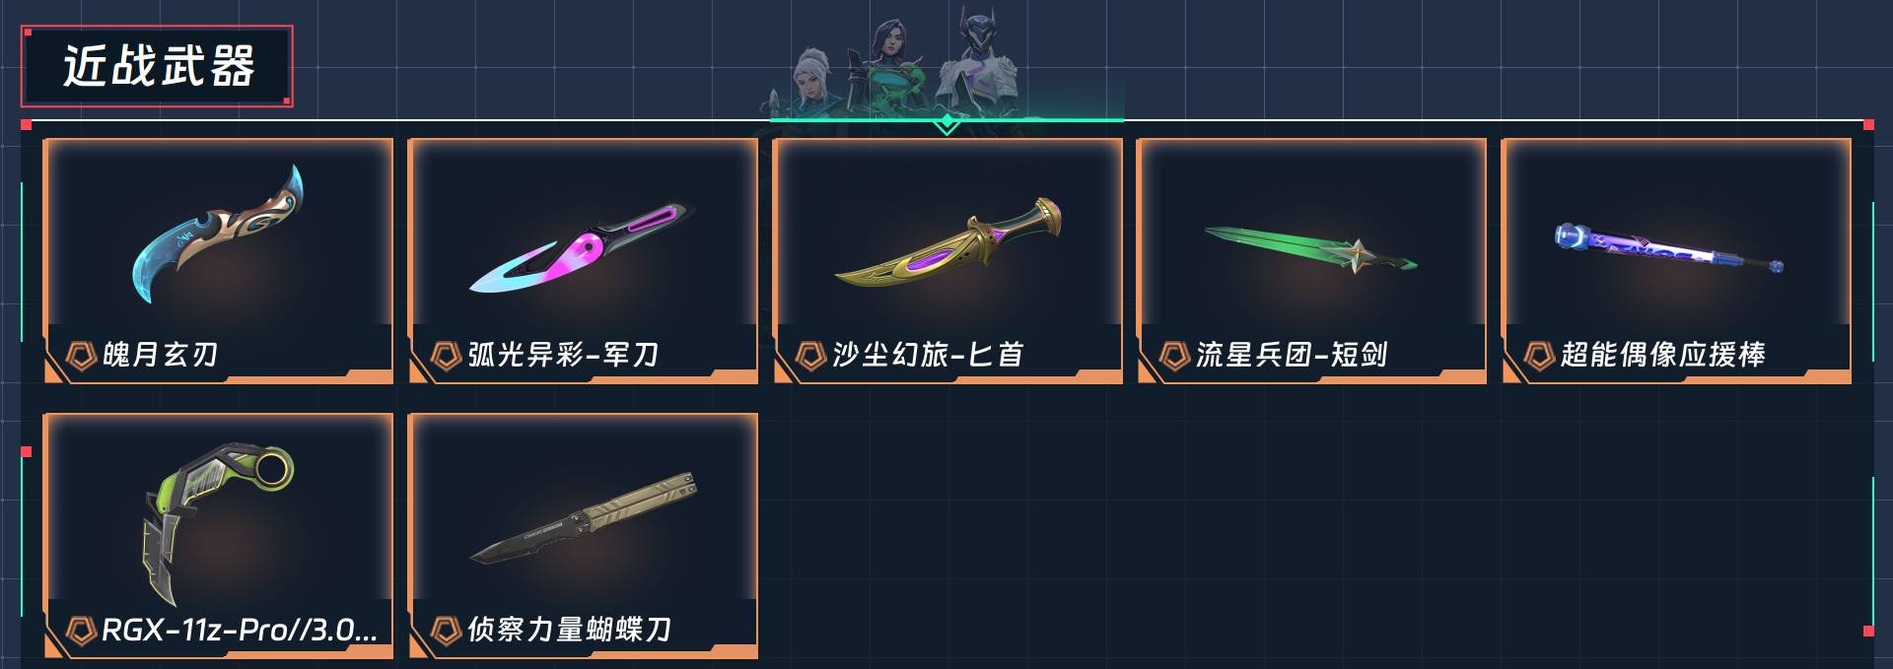This screenshot has width=1893, height=669.
Task: Open the 侦察力量蝴蝶刀 butterfly knife image
Action: click(x=584, y=517)
